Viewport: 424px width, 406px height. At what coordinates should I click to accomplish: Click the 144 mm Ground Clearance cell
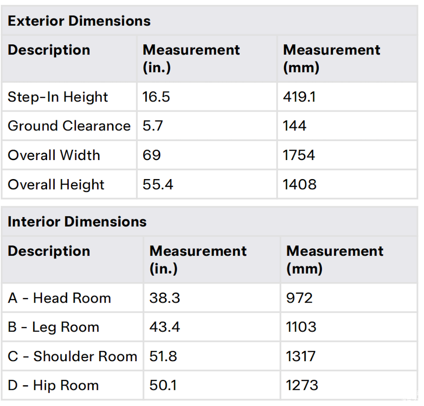[295, 126]
